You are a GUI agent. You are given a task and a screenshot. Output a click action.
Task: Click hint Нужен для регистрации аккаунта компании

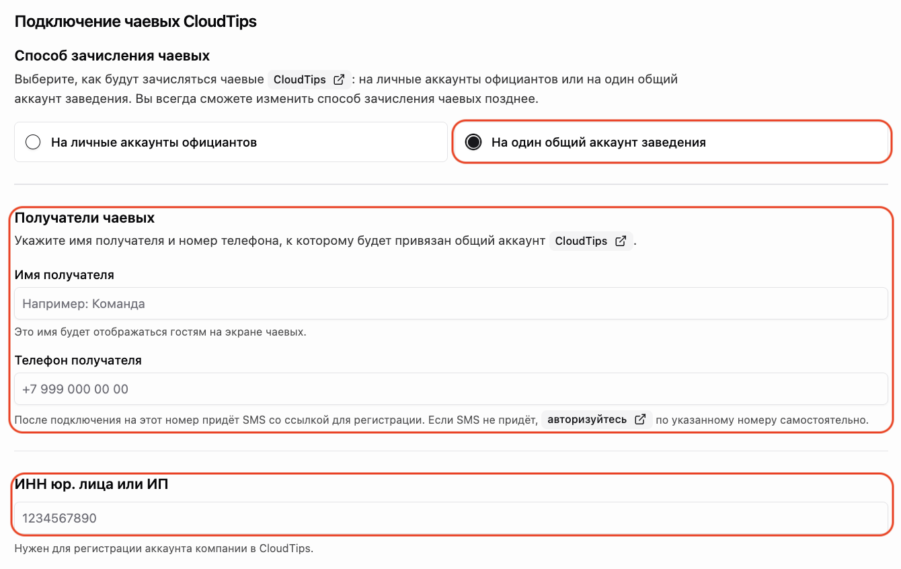pyautogui.click(x=164, y=548)
